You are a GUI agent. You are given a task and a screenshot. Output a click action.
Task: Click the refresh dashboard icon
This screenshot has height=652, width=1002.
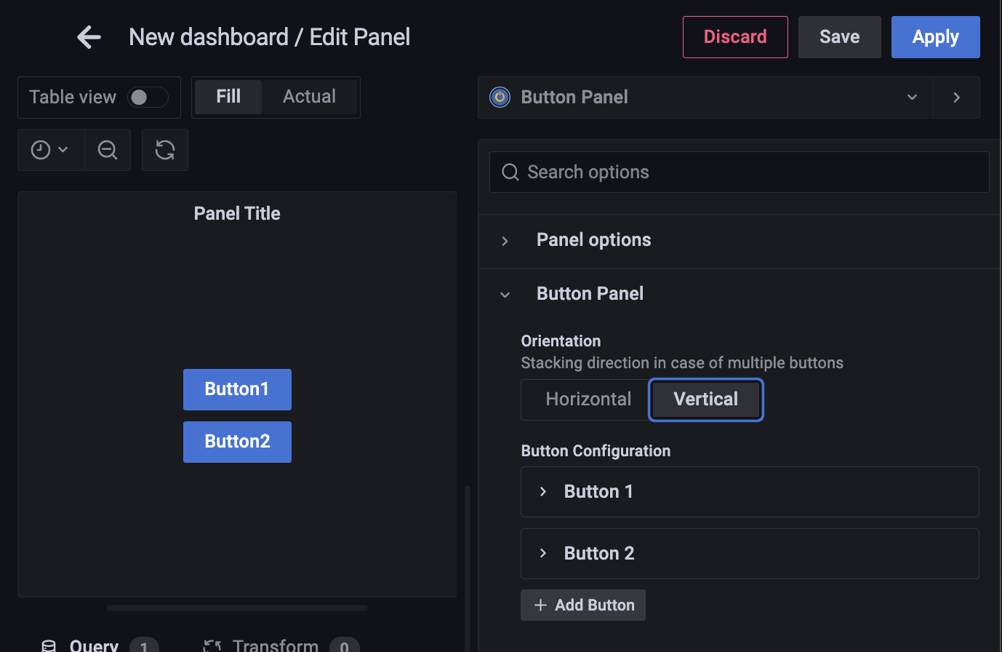tap(164, 150)
